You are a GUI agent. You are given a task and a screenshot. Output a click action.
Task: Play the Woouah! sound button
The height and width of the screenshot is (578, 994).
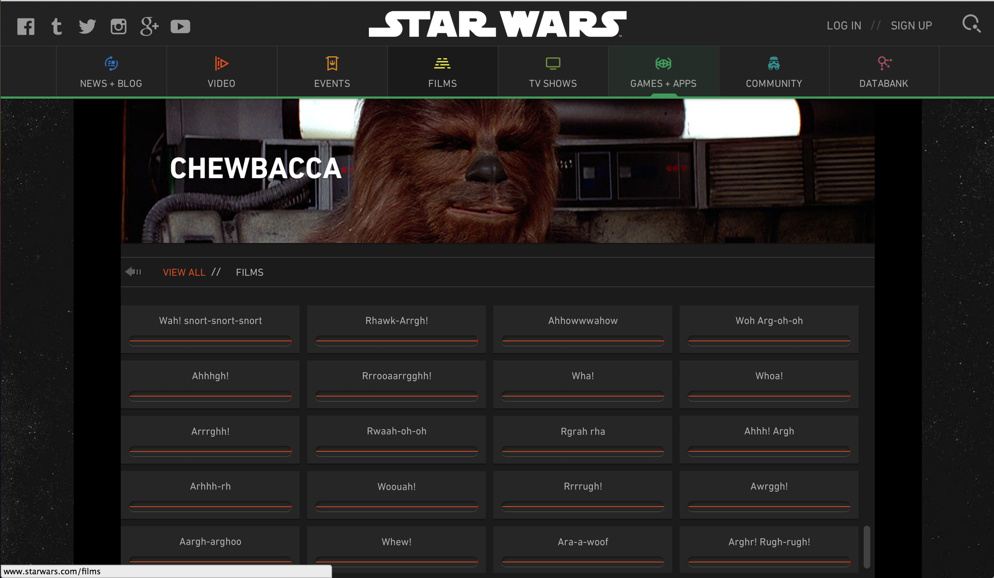(x=397, y=487)
